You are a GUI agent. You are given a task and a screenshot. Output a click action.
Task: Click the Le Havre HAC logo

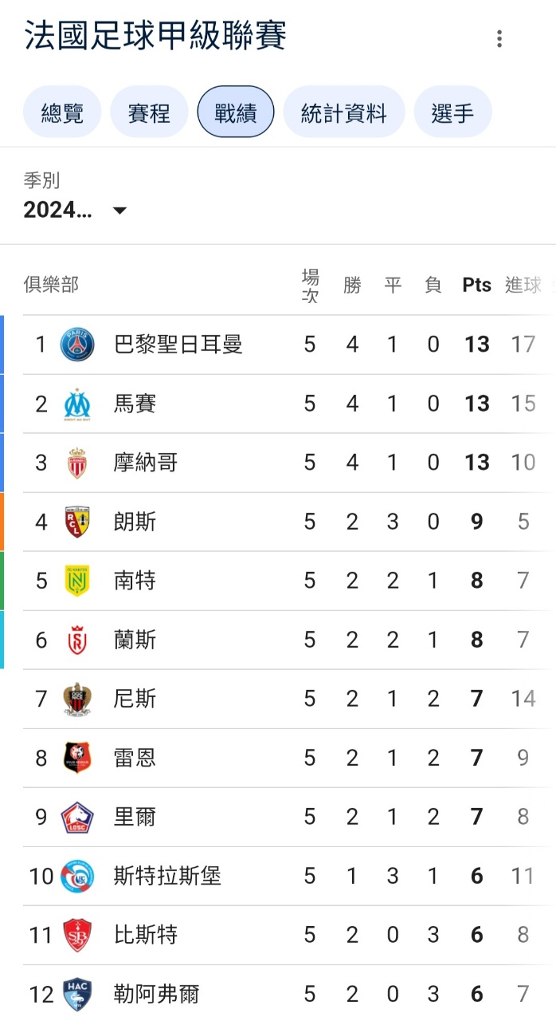[x=77, y=994]
